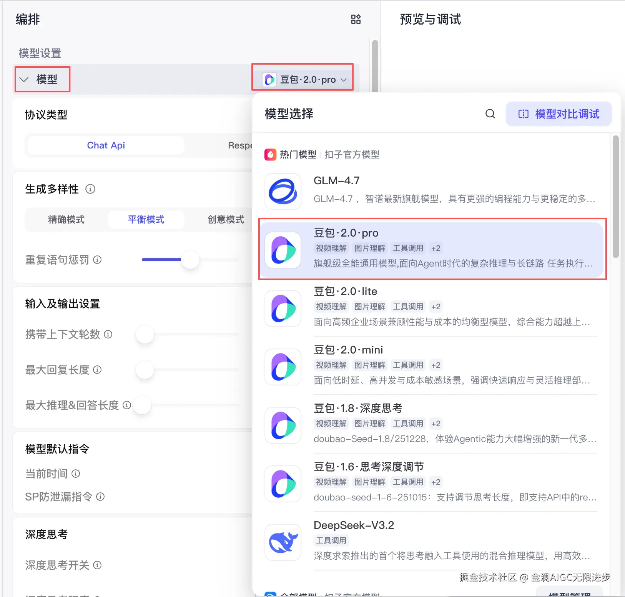This screenshot has height=597, width=625.
Task: Choose the 平衡模式 option
Action: (146, 220)
